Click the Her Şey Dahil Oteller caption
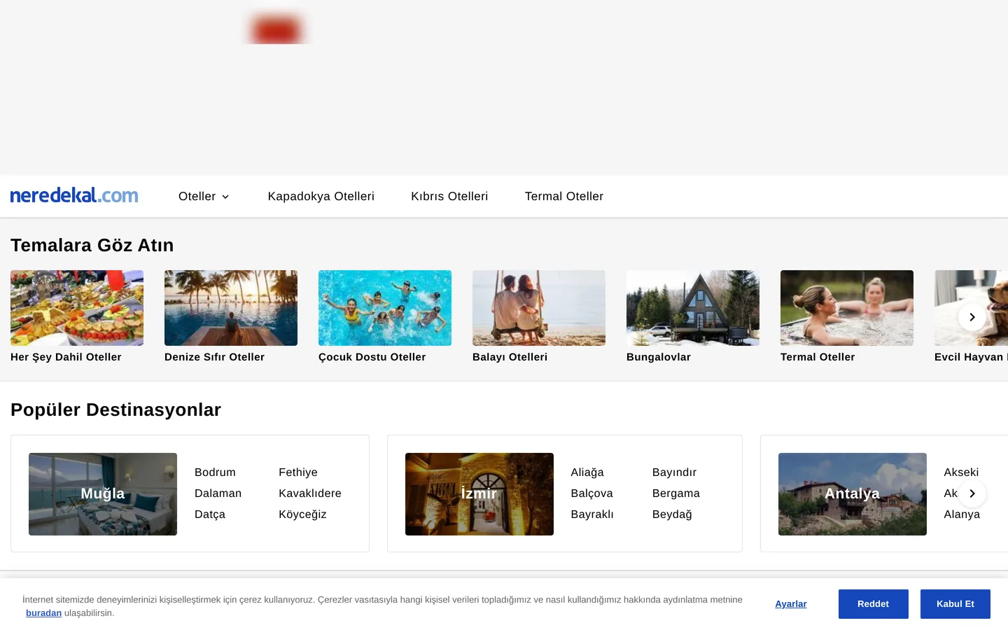Image resolution: width=1008 pixels, height=630 pixels. 66,357
